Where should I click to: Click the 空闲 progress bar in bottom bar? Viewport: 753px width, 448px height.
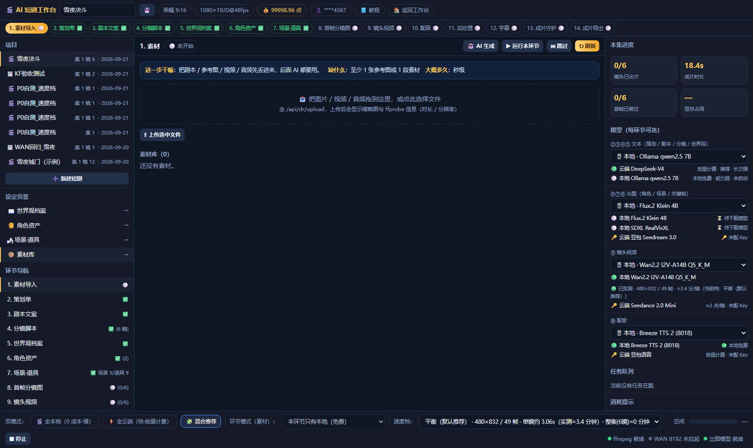[x=713, y=422]
